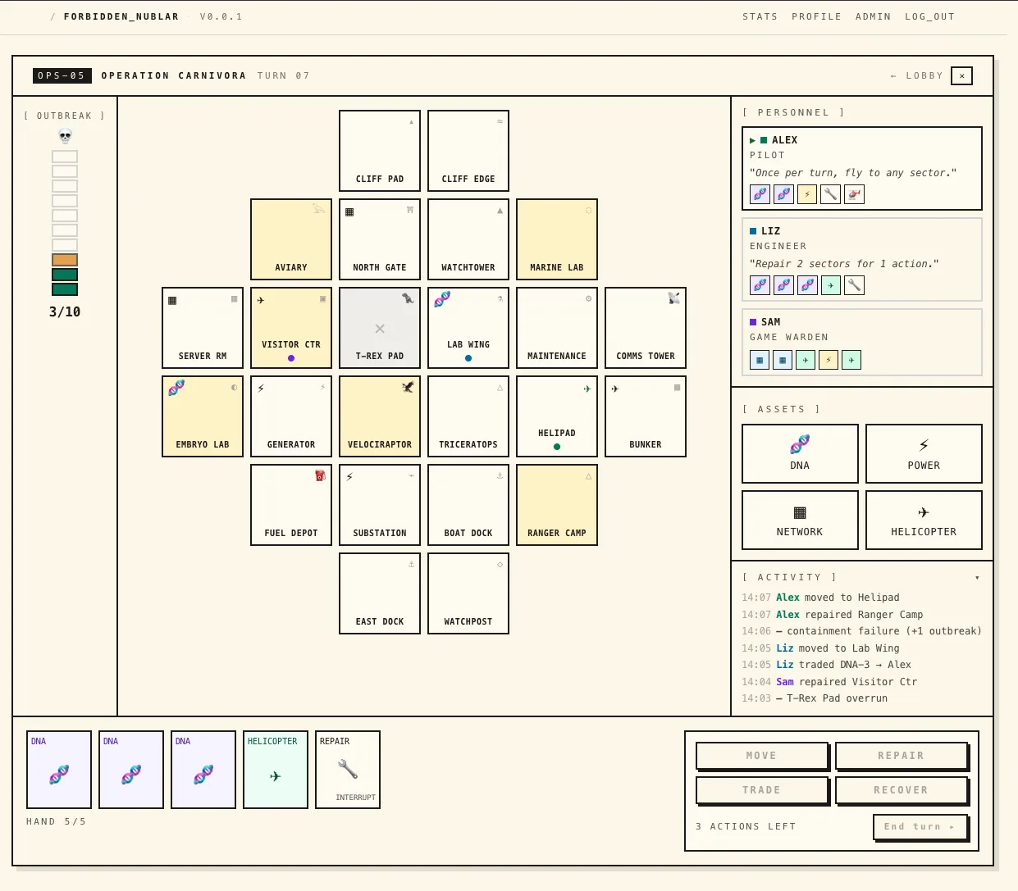Click the DNA icon on Embryo Lab

(x=176, y=388)
